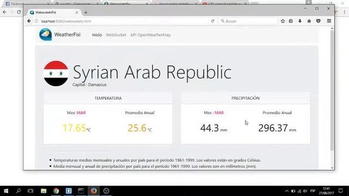
Task: Open a new tab with the plus button
Action: [x=86, y=13]
